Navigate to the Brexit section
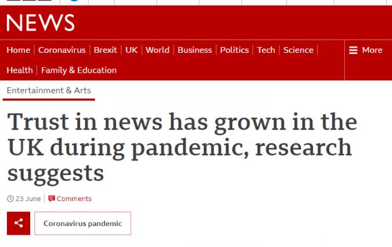392x247 pixels. point(105,50)
